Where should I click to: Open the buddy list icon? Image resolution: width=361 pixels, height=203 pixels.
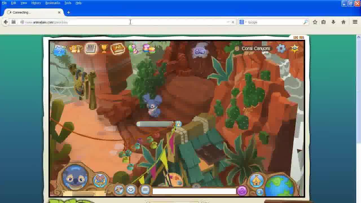tap(76, 48)
